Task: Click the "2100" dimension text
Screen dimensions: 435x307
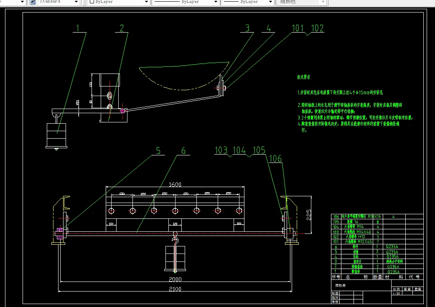Action: tap(175, 289)
